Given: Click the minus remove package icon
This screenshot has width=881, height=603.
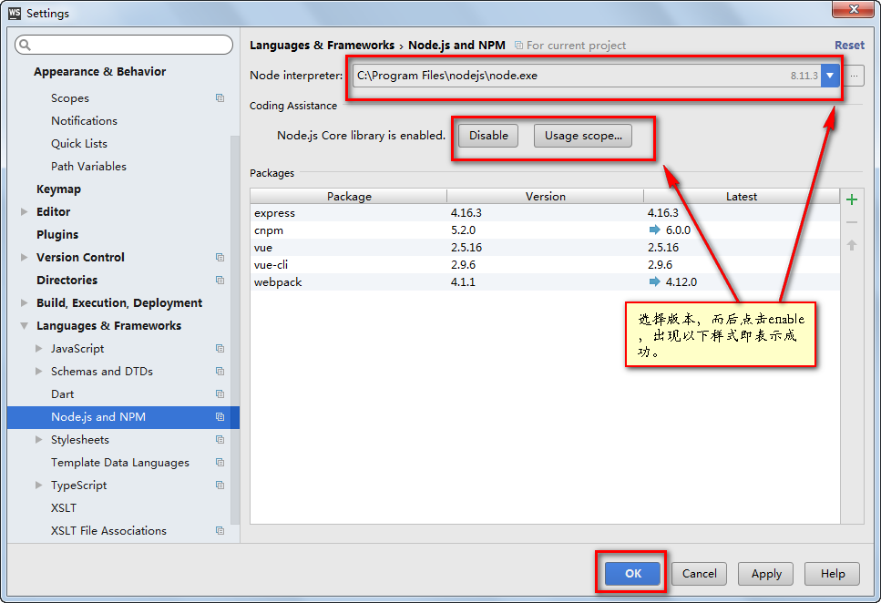Looking at the screenshot, I should [x=852, y=222].
